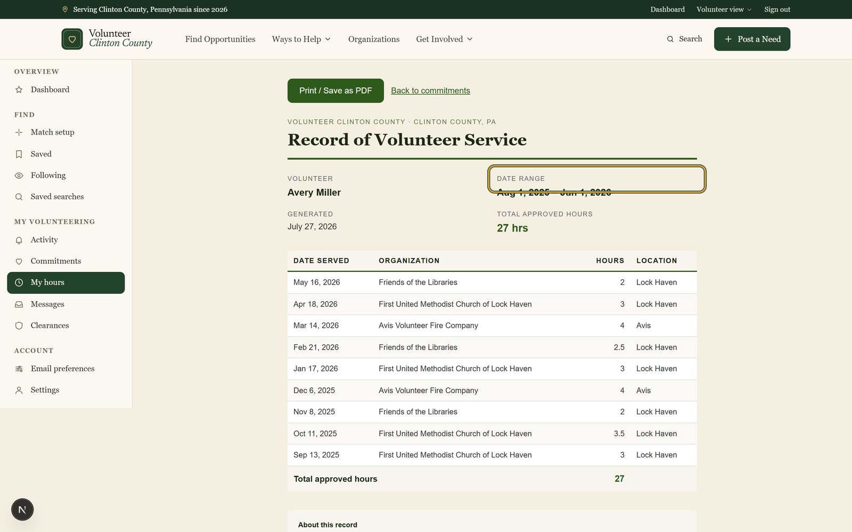The width and height of the screenshot is (852, 532).
Task: Click Friends of the Libraries in Nov 8 row
Action: pyautogui.click(x=418, y=412)
